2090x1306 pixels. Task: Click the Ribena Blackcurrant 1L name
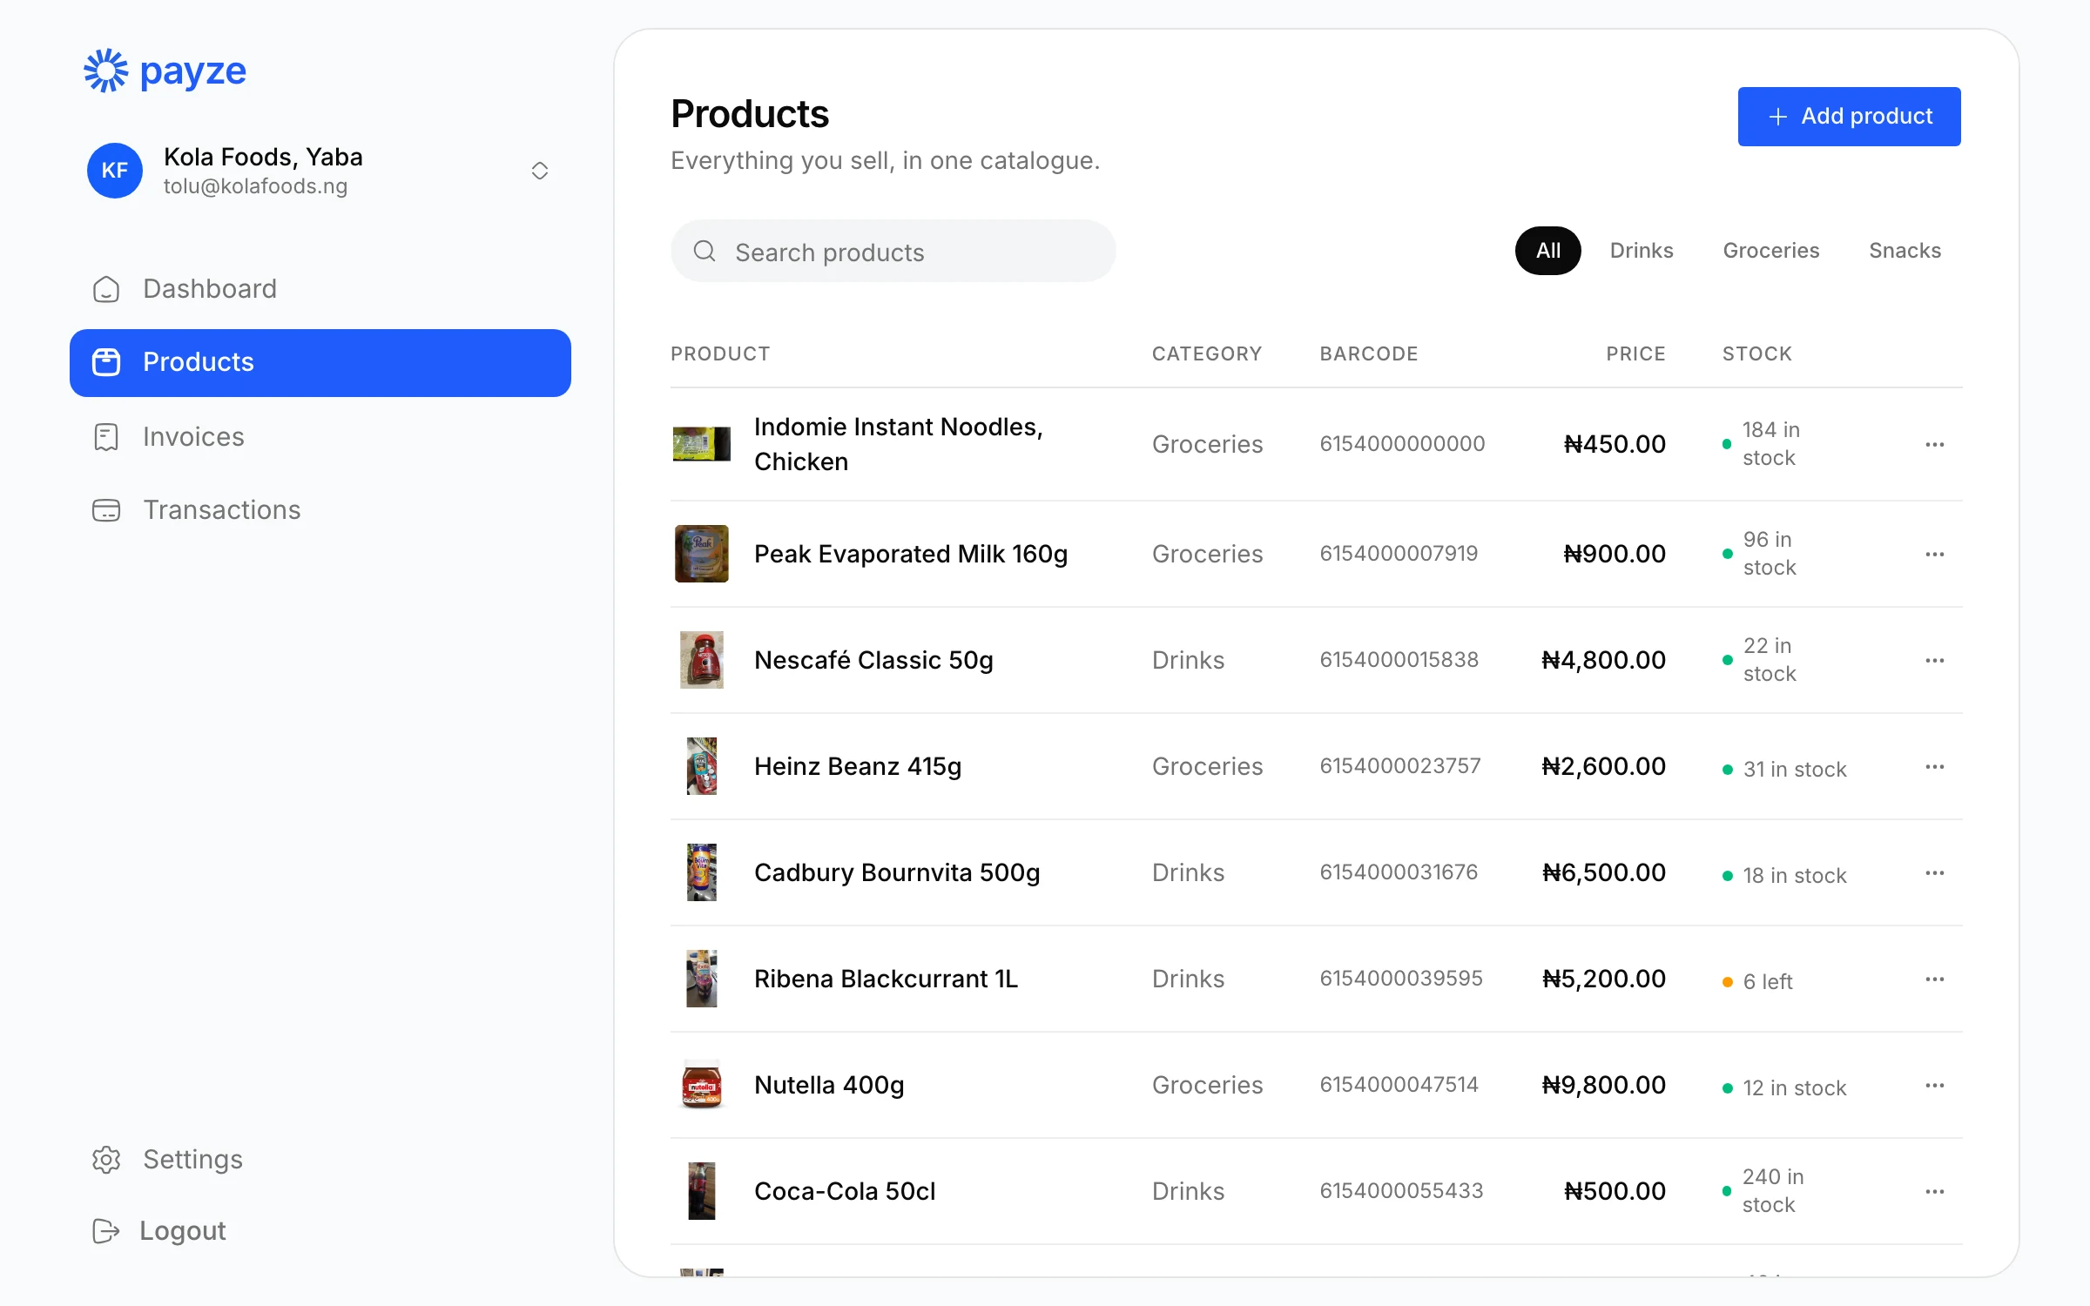886,979
